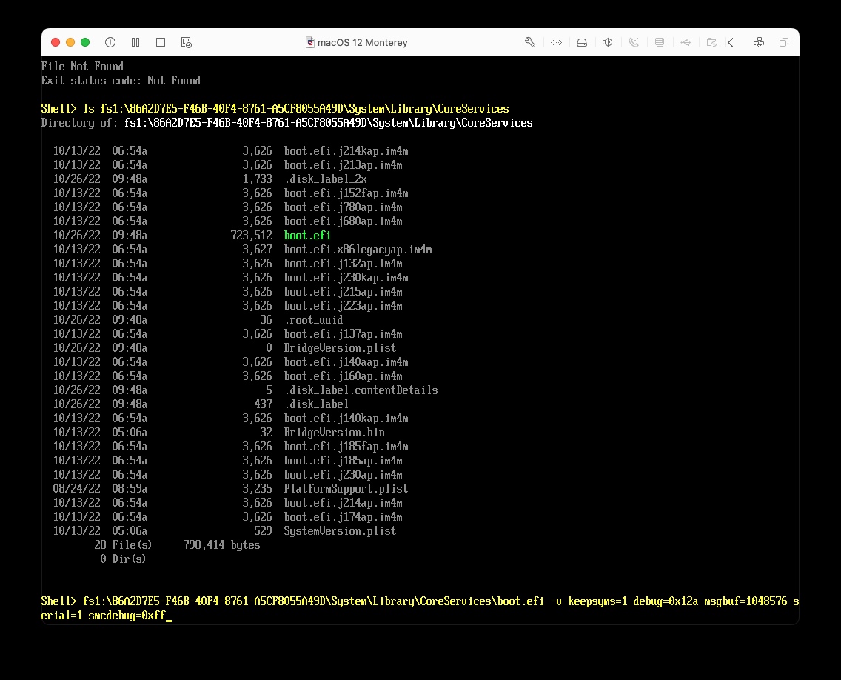Click the shared folder icon
The image size is (841, 680).
(x=711, y=42)
